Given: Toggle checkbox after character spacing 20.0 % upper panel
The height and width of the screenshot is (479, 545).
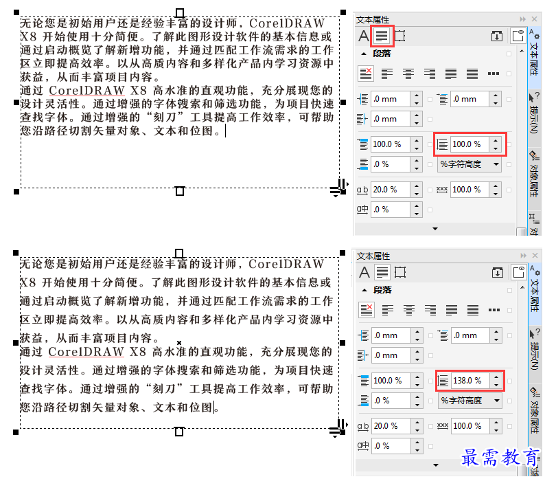Looking at the screenshot, I should [430, 190].
